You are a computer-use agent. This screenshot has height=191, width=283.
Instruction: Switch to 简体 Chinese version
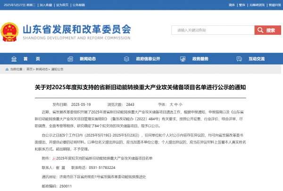tap(232, 5)
